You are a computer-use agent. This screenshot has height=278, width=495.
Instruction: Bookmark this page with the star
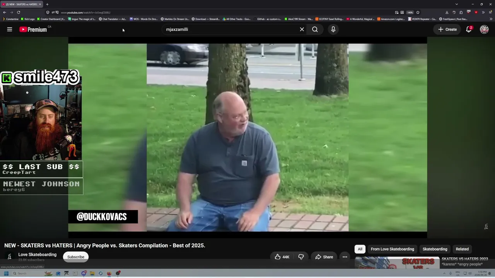418,12
